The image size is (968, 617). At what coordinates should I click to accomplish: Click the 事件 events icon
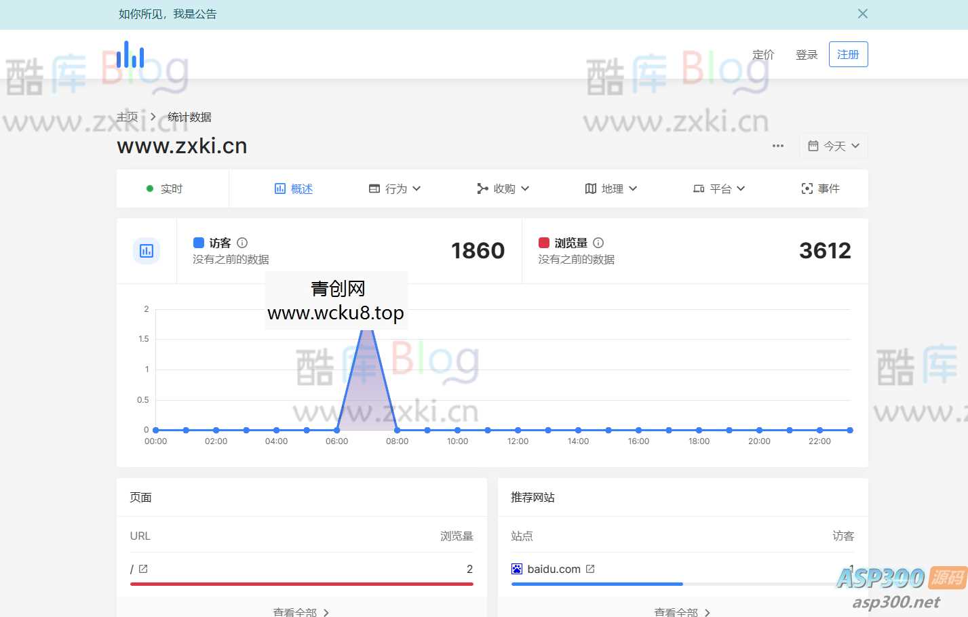pyautogui.click(x=807, y=188)
